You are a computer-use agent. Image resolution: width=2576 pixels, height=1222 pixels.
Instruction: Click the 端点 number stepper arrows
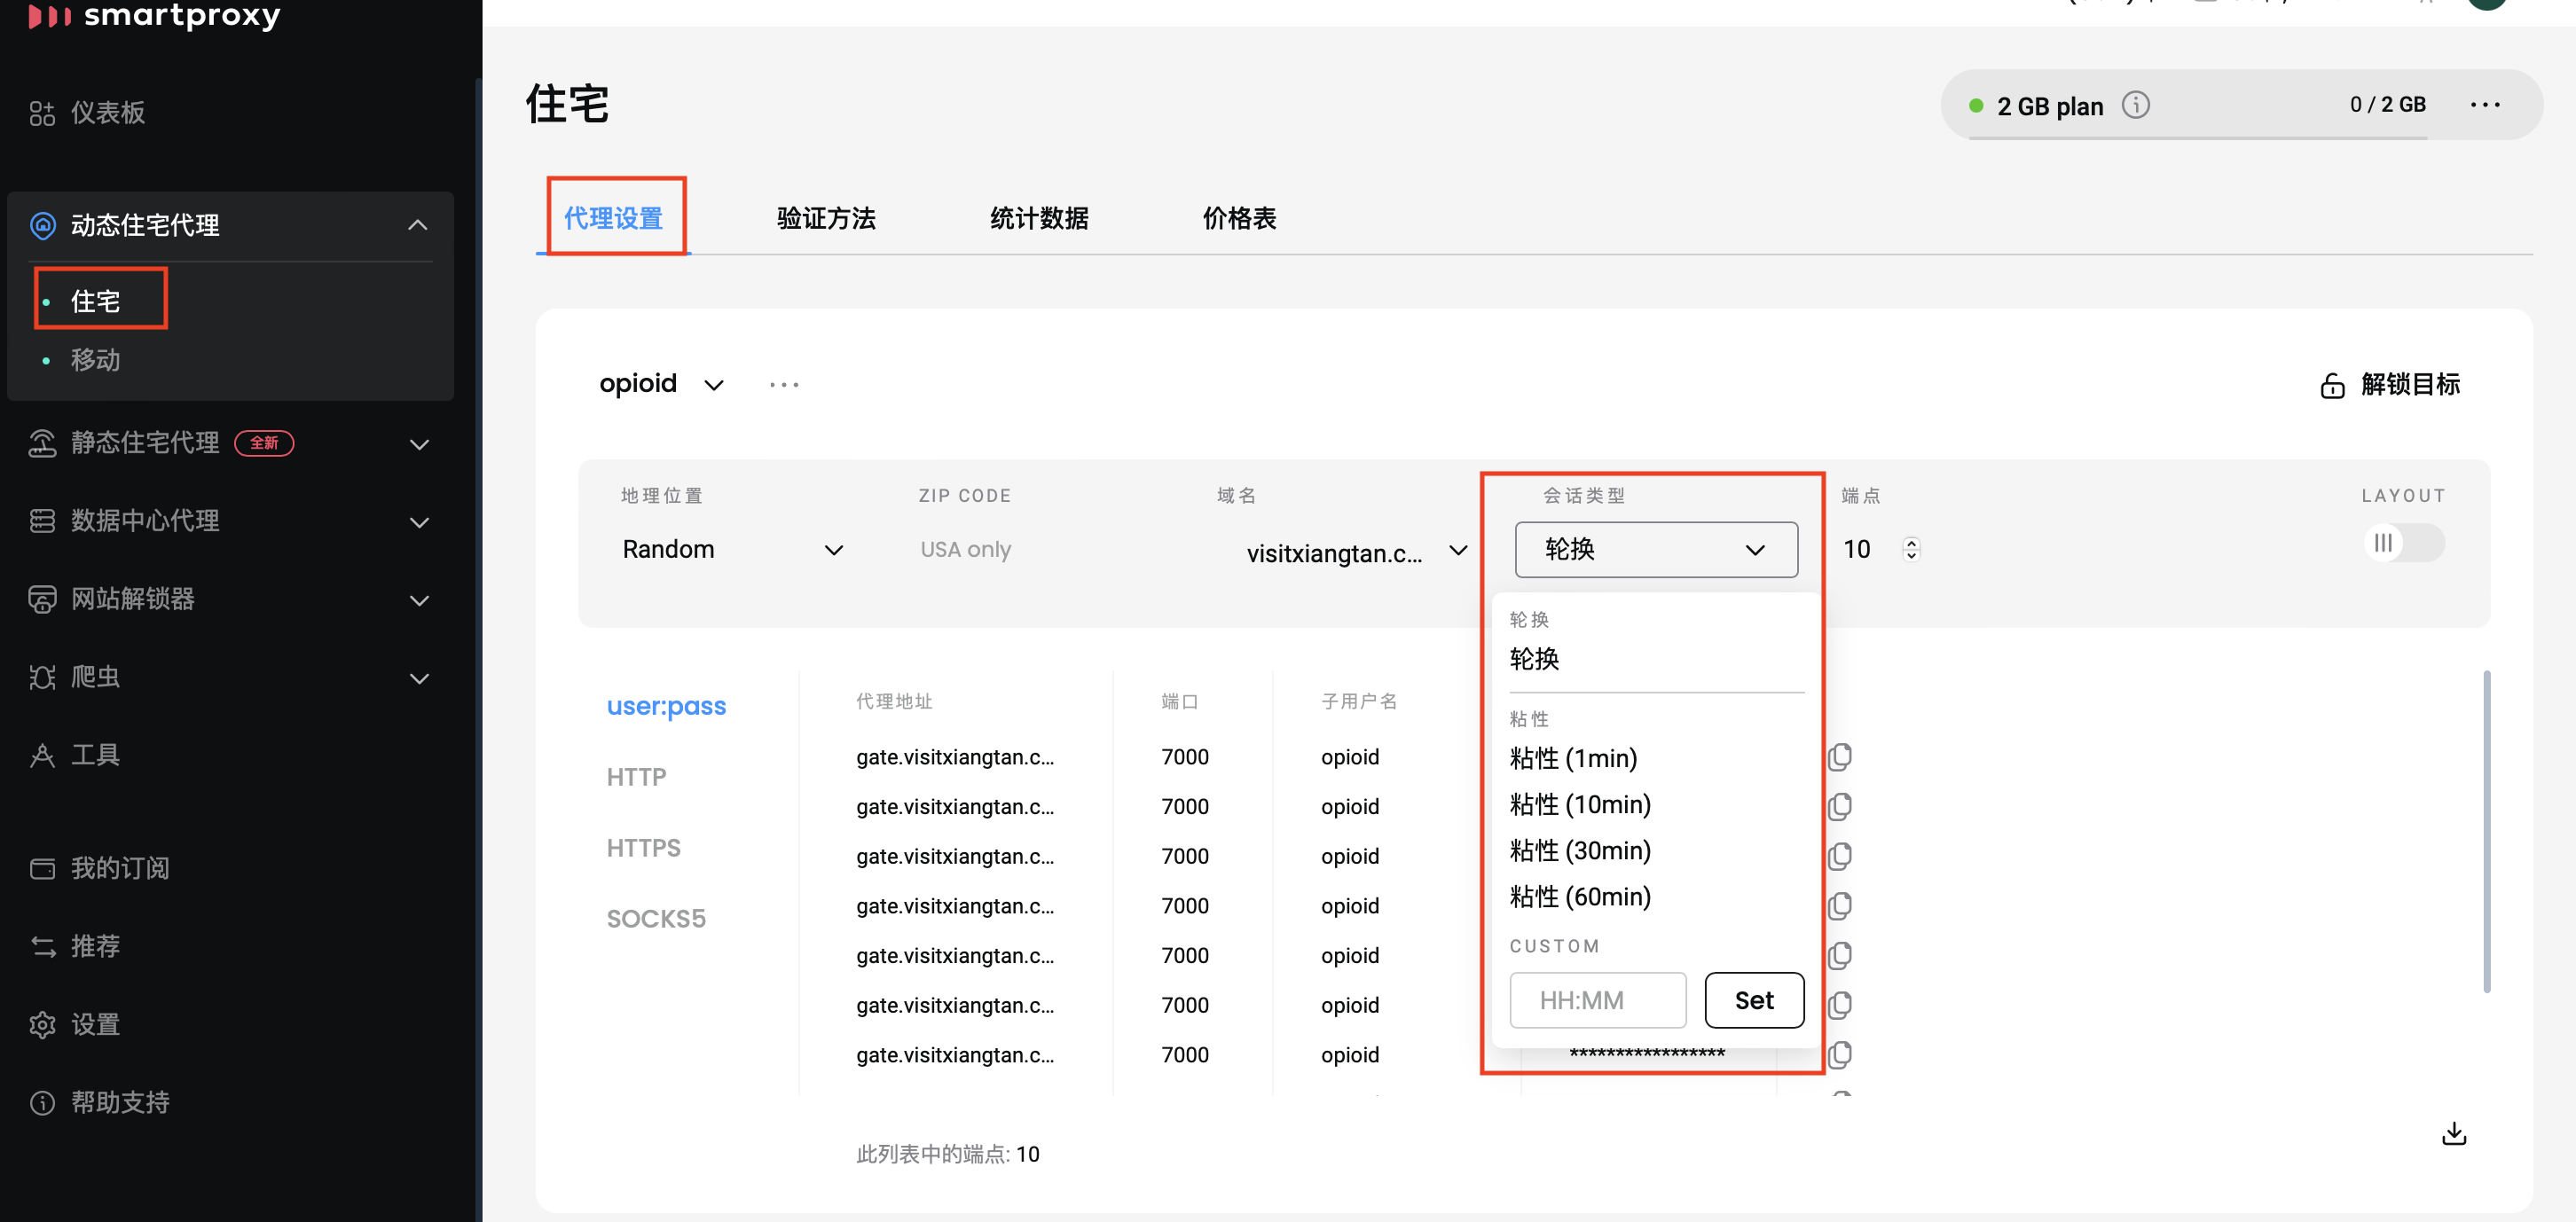click(x=1911, y=549)
